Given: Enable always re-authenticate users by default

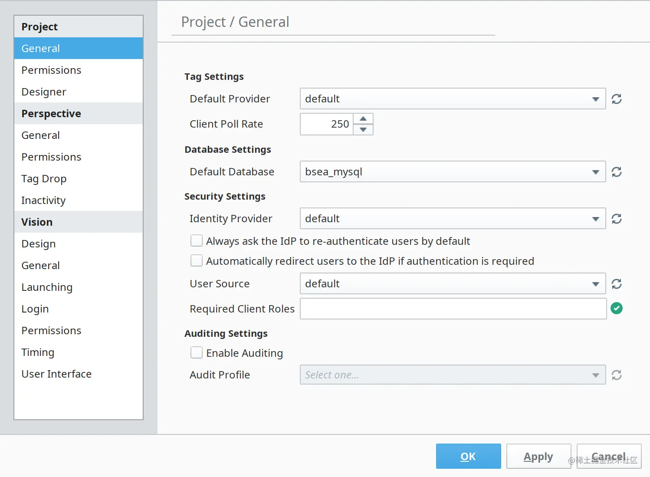Looking at the screenshot, I should (197, 240).
